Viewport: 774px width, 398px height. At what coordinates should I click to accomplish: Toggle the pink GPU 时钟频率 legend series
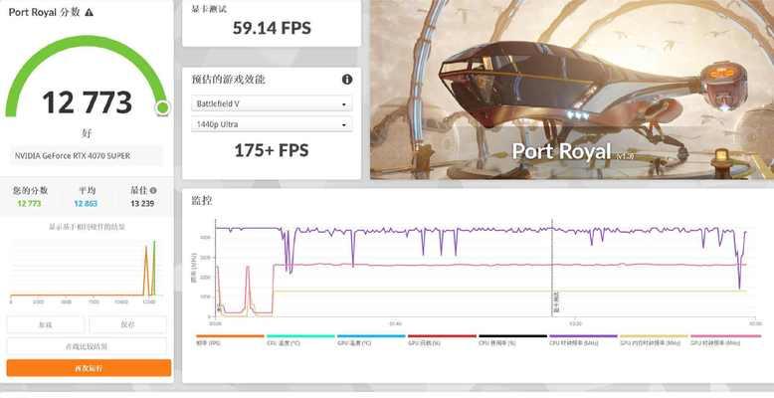(725, 339)
